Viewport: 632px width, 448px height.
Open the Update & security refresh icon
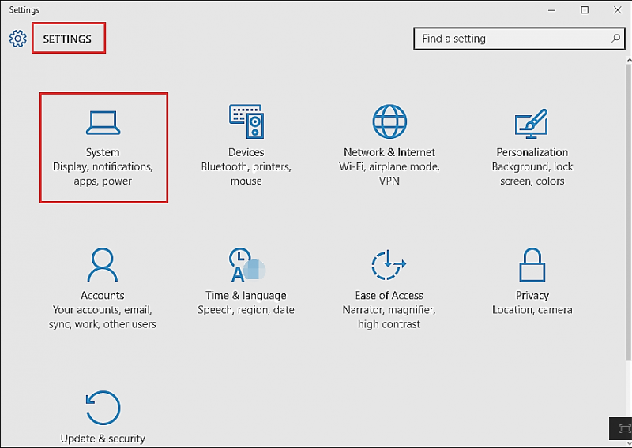[103, 407]
